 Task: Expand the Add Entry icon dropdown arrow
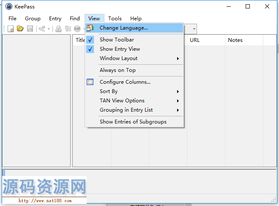point(49,29)
